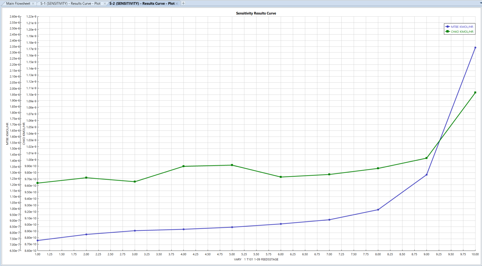
Task: Click the 10.00 tick label on the x-axis
Action: coord(475,254)
